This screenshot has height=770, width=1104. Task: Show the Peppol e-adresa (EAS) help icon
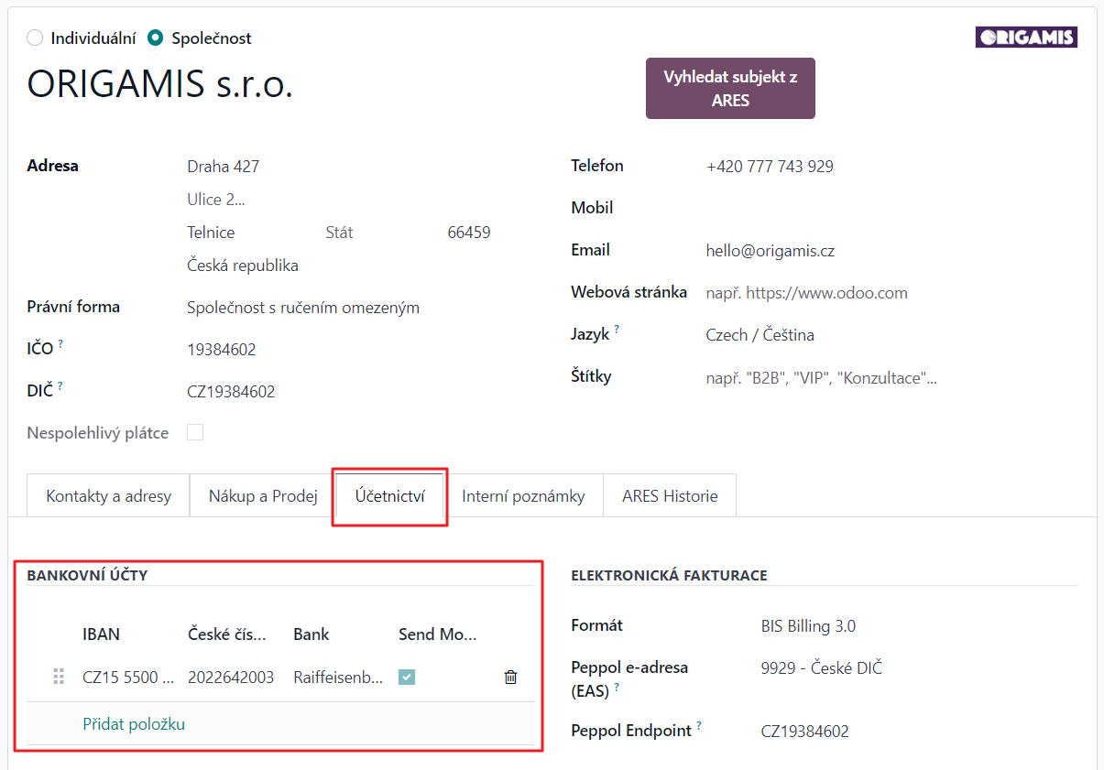[x=617, y=687]
